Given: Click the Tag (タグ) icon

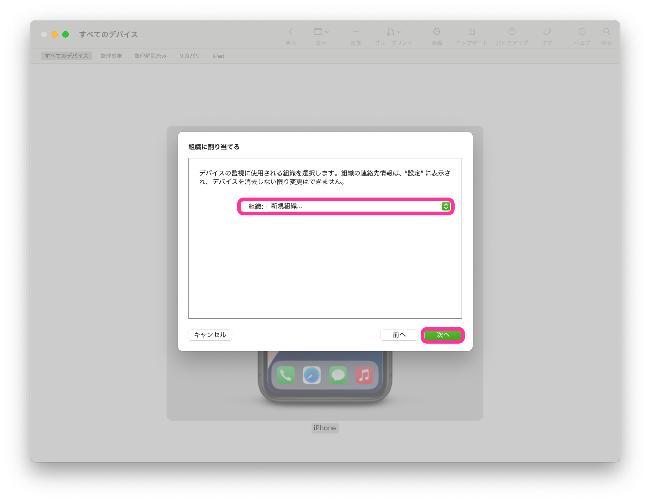Looking at the screenshot, I should click(x=547, y=32).
